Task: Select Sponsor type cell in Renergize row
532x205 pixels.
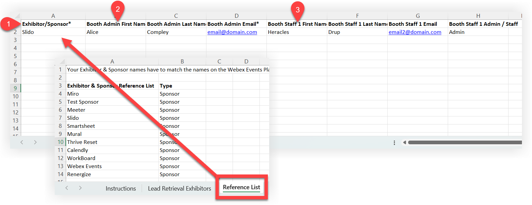Action: pyautogui.click(x=182, y=174)
